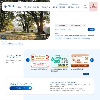Image resolution: width=100 pixels, height=100 pixels.
Task: Show previous topics with left arrow
Action: point(28,60)
